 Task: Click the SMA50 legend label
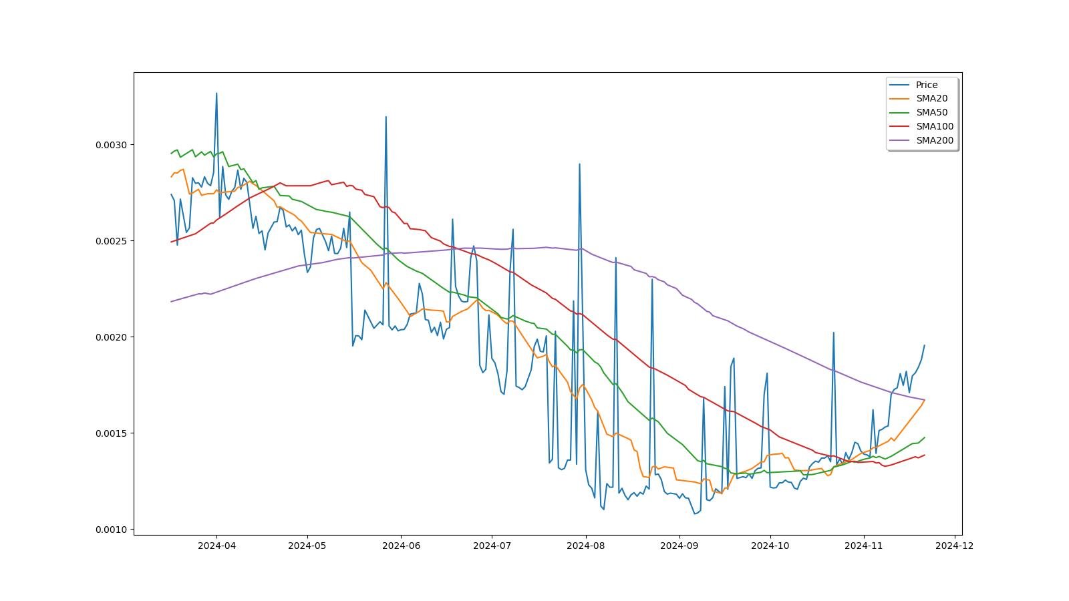pyautogui.click(x=931, y=113)
